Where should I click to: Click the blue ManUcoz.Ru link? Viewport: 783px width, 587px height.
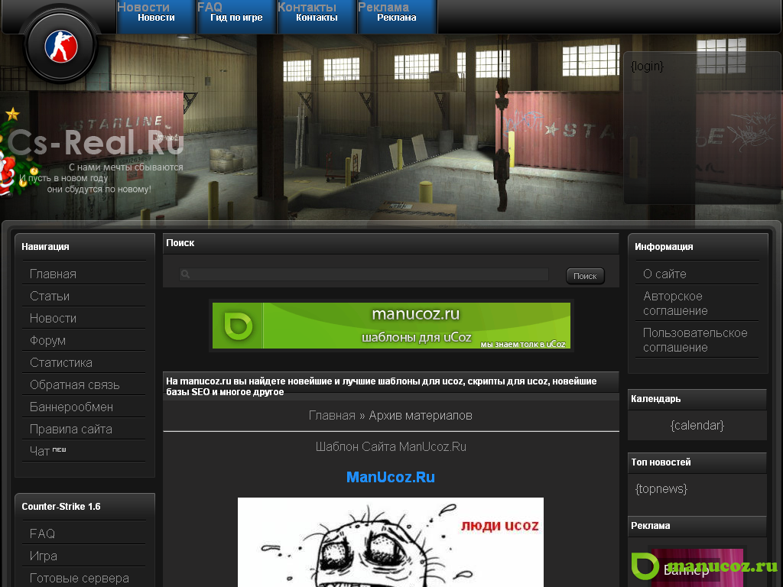[x=391, y=477]
